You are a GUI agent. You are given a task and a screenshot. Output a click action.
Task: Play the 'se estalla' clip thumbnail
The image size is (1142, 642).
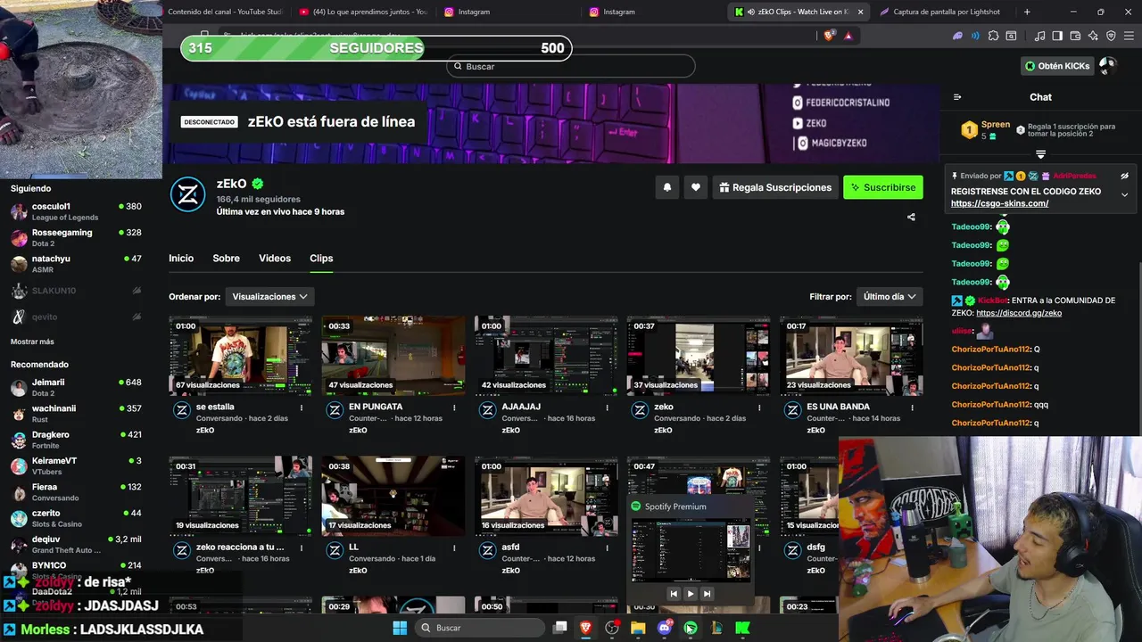click(241, 355)
